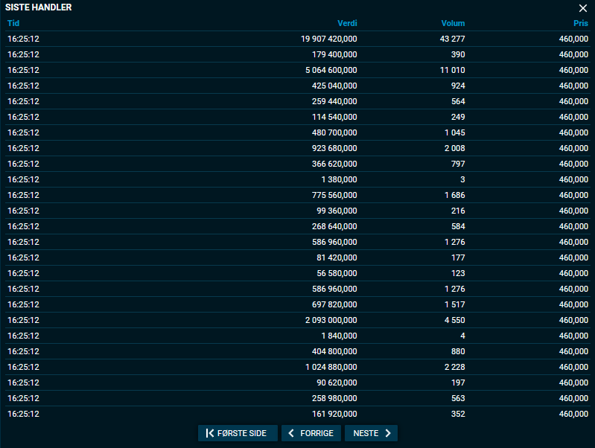The image size is (595, 448).
Task: Select the value 366 620,000
Action: (334, 164)
